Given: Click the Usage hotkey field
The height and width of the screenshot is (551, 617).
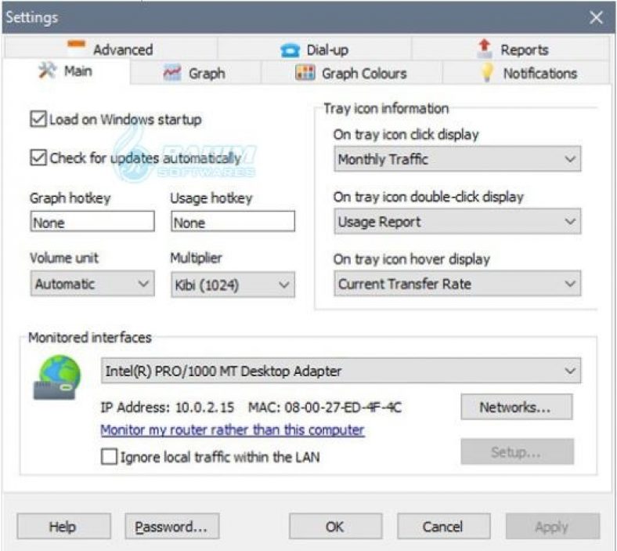Looking at the screenshot, I should click(233, 221).
